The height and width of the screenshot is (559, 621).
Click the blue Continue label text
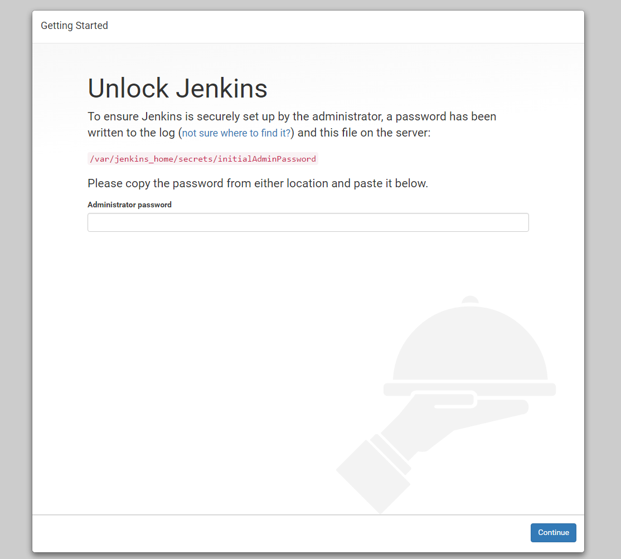(x=552, y=532)
